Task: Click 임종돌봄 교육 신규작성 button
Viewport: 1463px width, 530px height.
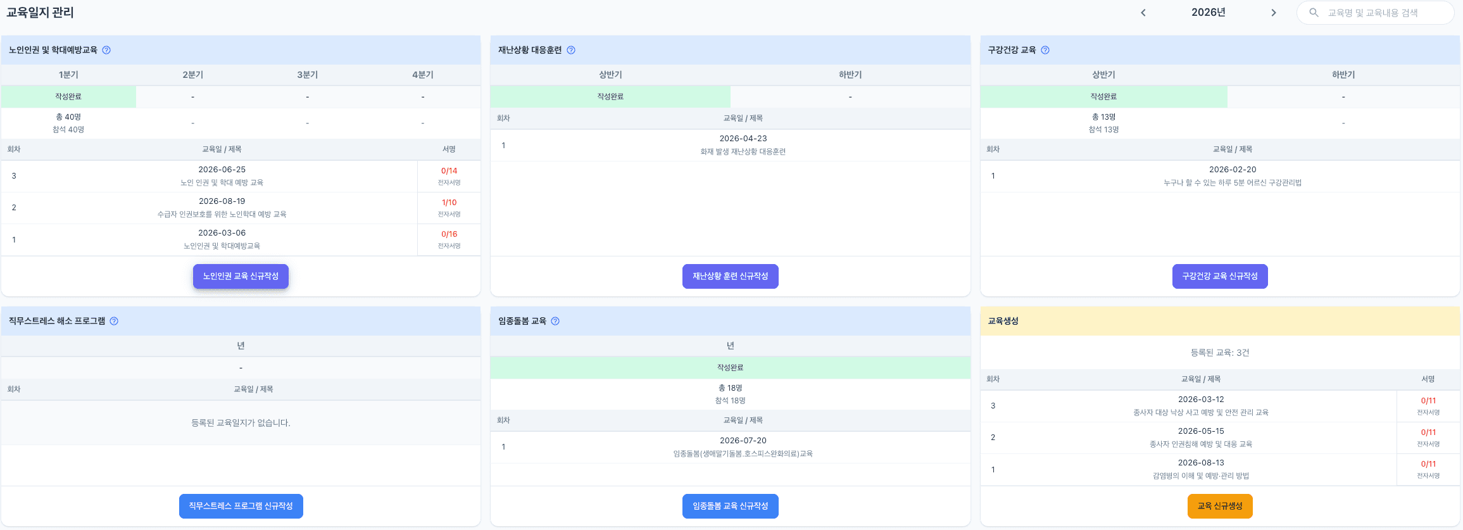Action: point(731,506)
